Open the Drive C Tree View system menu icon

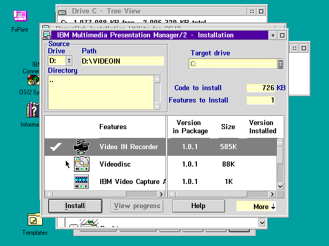[62, 11]
